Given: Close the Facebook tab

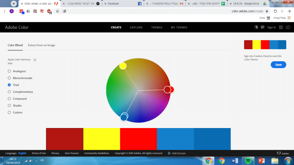Looking at the screenshot, I should [x=105, y=3].
